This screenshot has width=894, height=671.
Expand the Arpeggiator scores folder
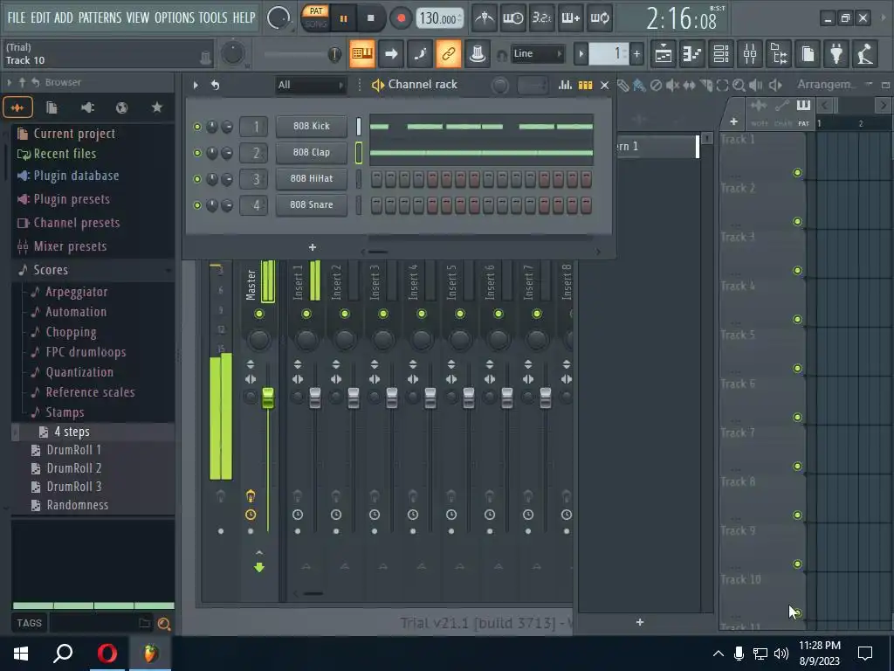click(77, 292)
